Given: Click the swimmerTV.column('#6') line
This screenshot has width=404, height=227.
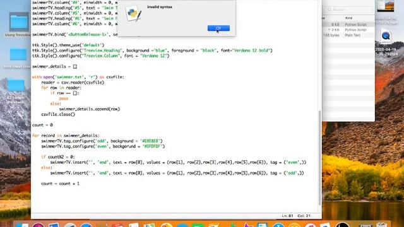Looking at the screenshot, I should click(x=74, y=24).
